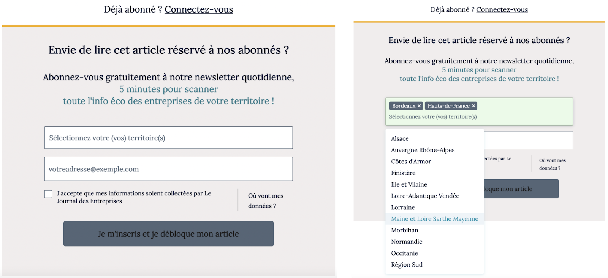Click the Je m'inscris et je débloque mon article button
Viewport: 608px width, 278px height.
pyautogui.click(x=168, y=234)
